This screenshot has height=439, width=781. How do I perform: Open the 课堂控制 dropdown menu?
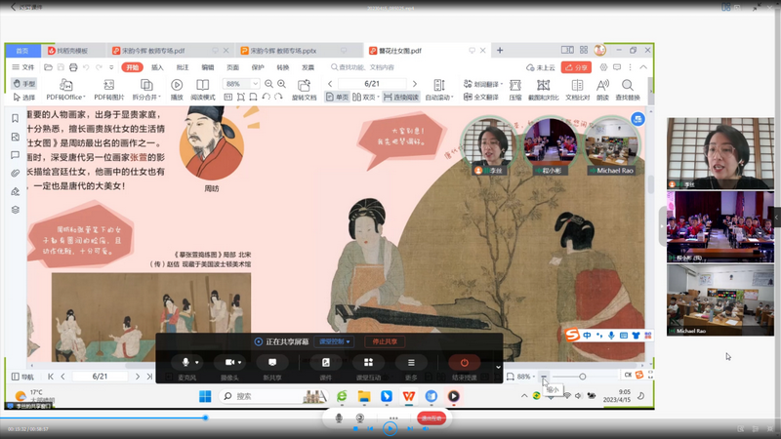pyautogui.click(x=335, y=341)
